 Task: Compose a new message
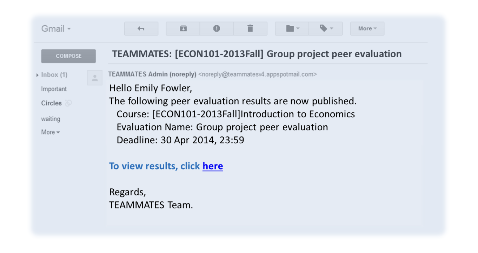68,56
